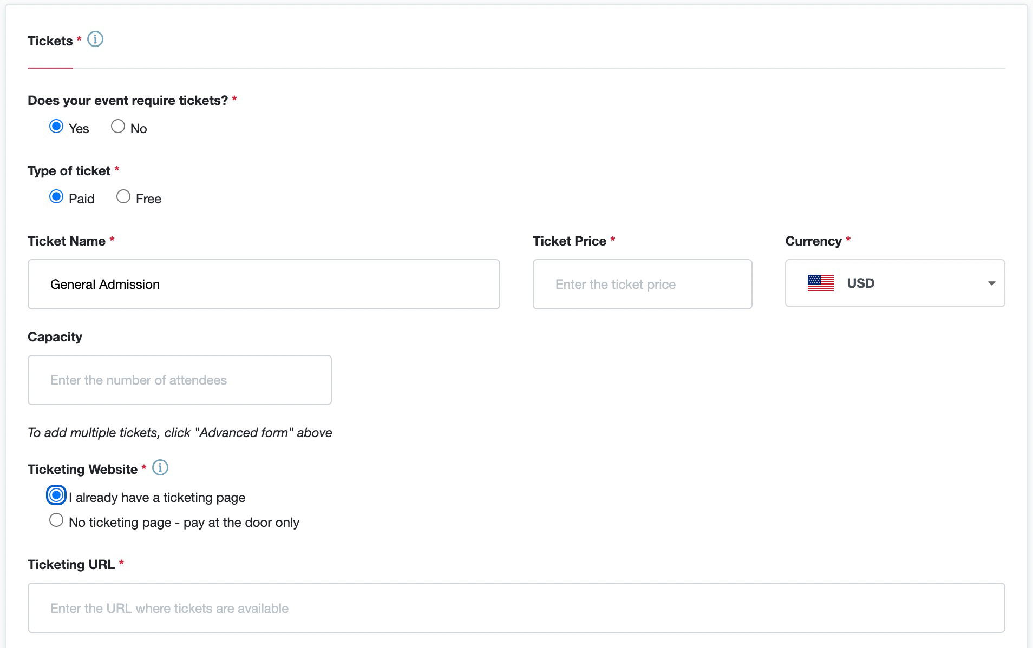The width and height of the screenshot is (1033, 648).
Task: Click 'Does your event require tickets?' label
Action: 128,101
